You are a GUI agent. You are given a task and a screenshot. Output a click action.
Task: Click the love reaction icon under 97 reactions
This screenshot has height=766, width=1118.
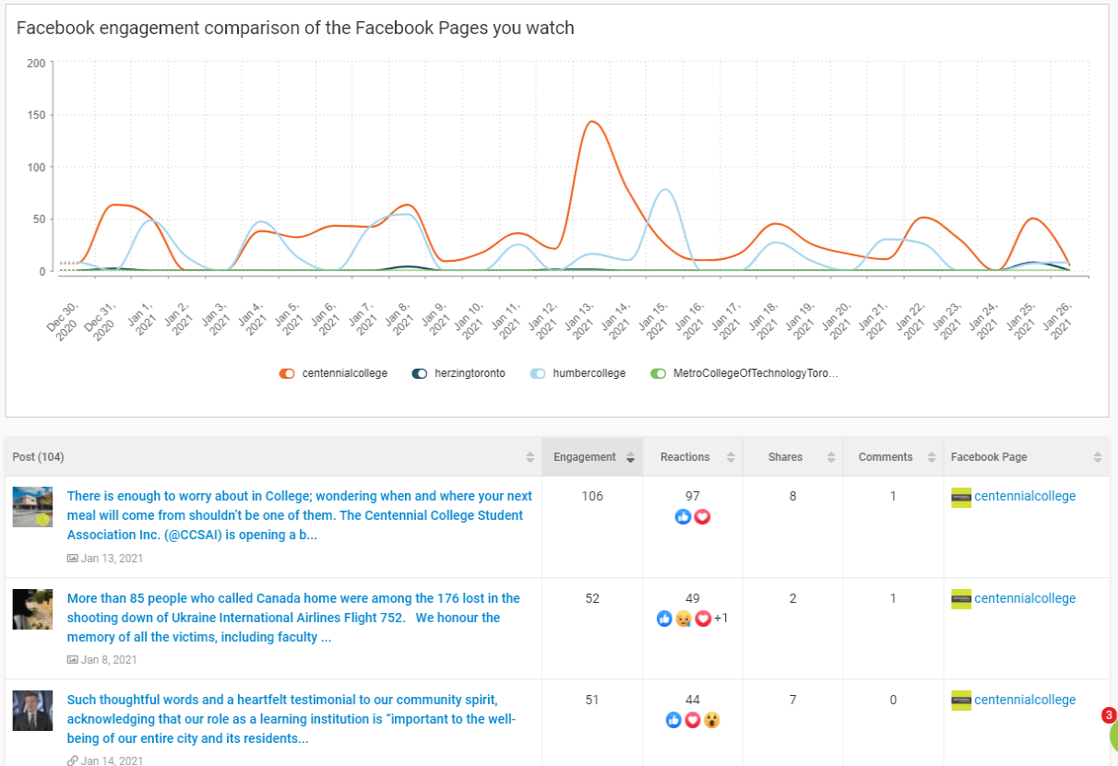pyautogui.click(x=702, y=517)
